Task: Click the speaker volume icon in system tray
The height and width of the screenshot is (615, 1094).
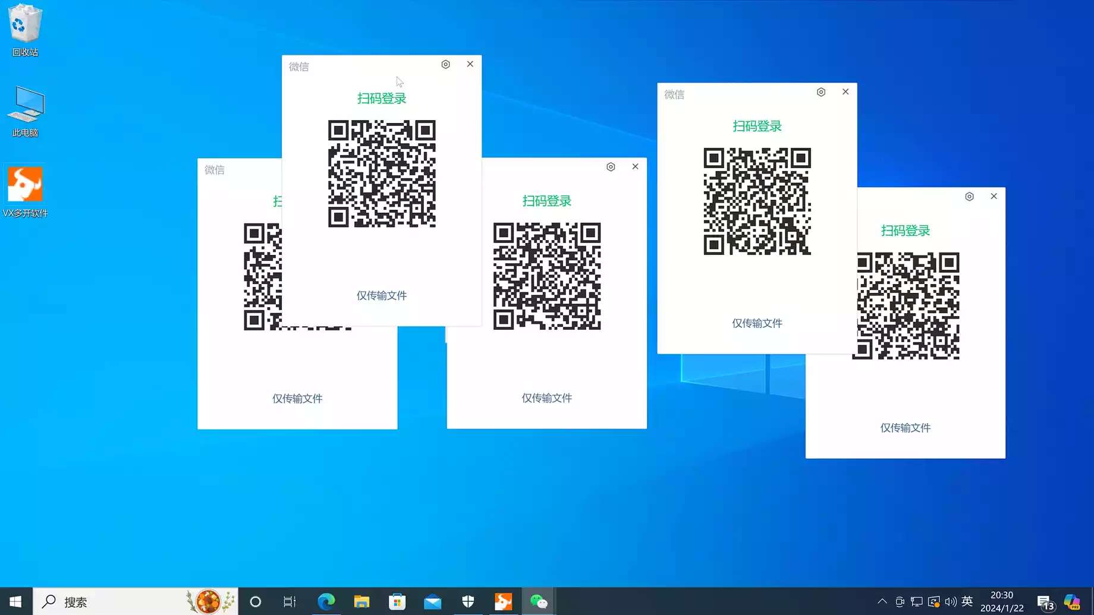Action: [x=951, y=601]
